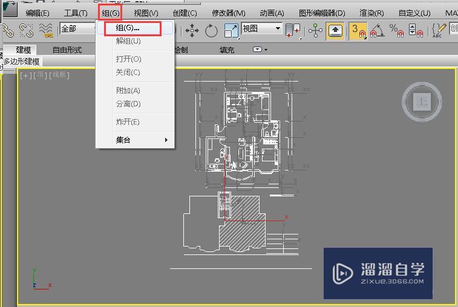Select the Scale tool icon
Viewport: 458px width, 307px height.
click(x=231, y=30)
